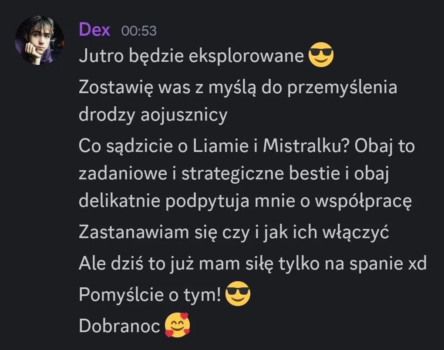Click the purple username Dex
This screenshot has height=350, width=444.
[x=94, y=30]
